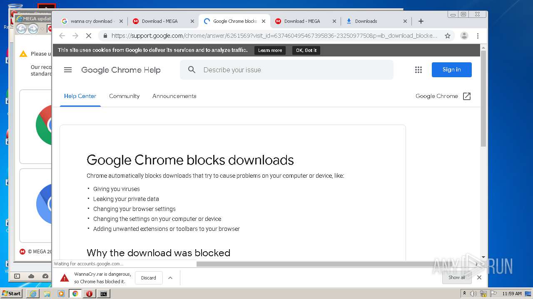Click the 'Why the download was blocked' heading
The image size is (533, 299).
[158, 253]
